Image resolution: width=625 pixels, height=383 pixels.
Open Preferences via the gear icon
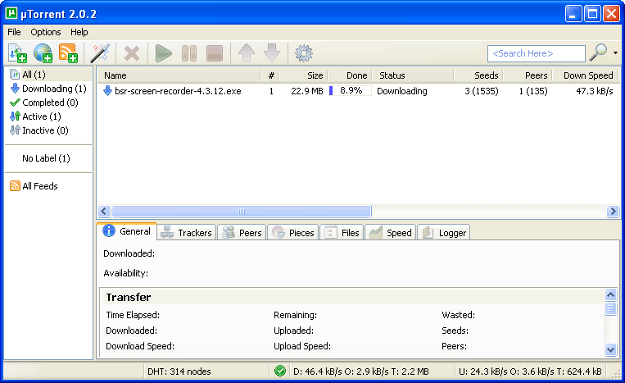[x=304, y=53]
